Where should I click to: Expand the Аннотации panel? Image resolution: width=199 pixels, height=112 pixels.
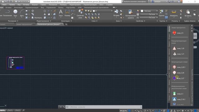[x=66, y=21]
